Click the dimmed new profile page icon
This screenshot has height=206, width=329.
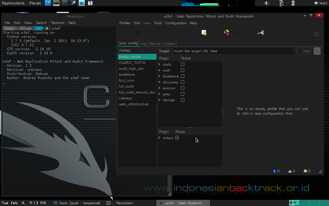click(138, 33)
